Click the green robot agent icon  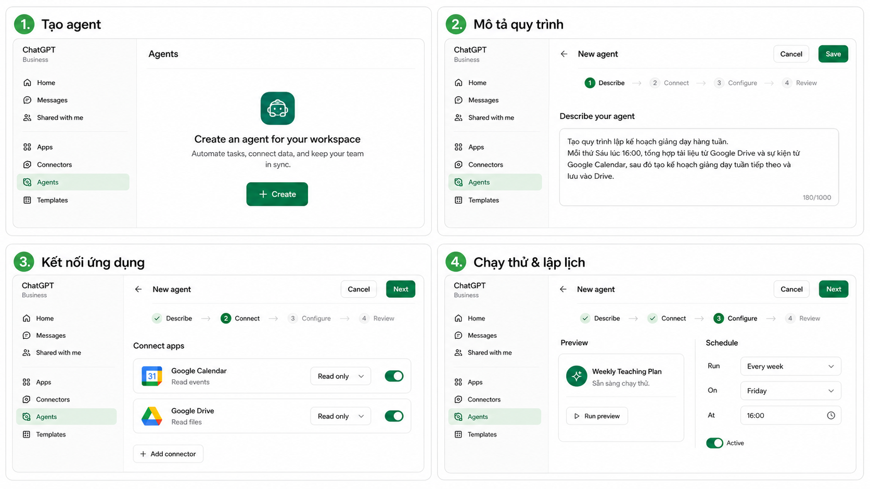pyautogui.click(x=277, y=108)
